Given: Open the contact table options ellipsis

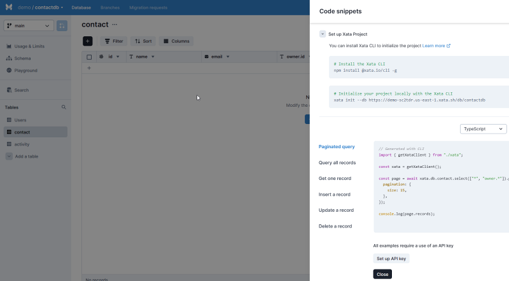Looking at the screenshot, I should tap(115, 24).
